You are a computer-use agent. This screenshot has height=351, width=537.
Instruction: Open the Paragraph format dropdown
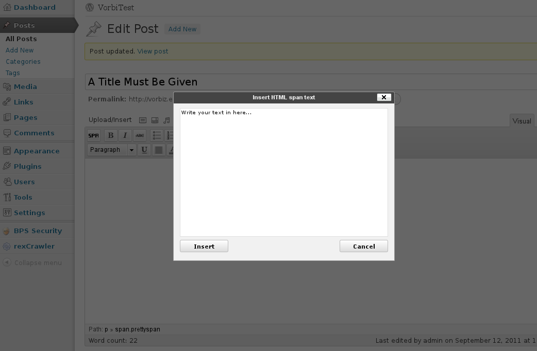(x=112, y=150)
